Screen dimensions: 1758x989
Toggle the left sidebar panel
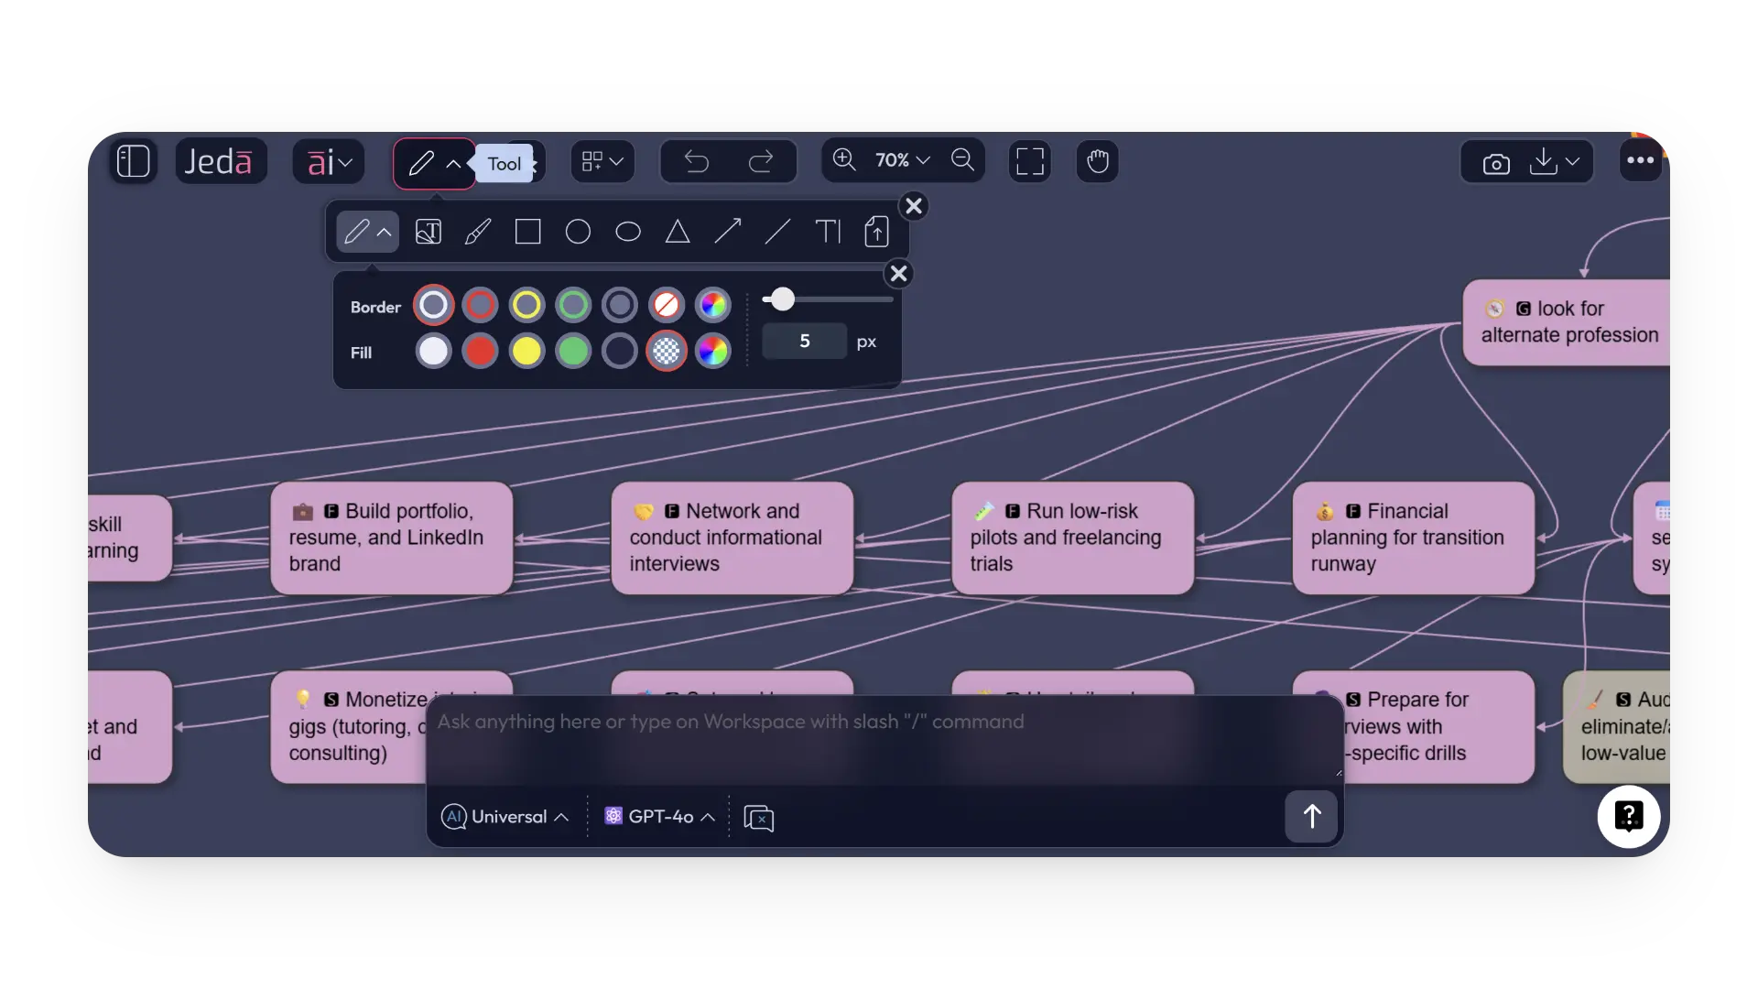tap(133, 160)
